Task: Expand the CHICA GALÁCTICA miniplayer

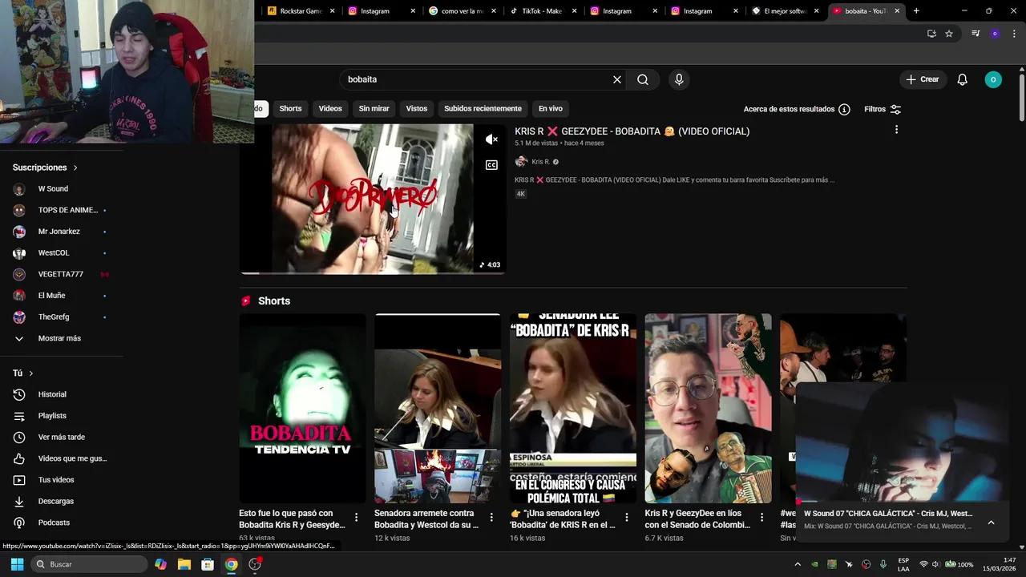Action: 991,523
